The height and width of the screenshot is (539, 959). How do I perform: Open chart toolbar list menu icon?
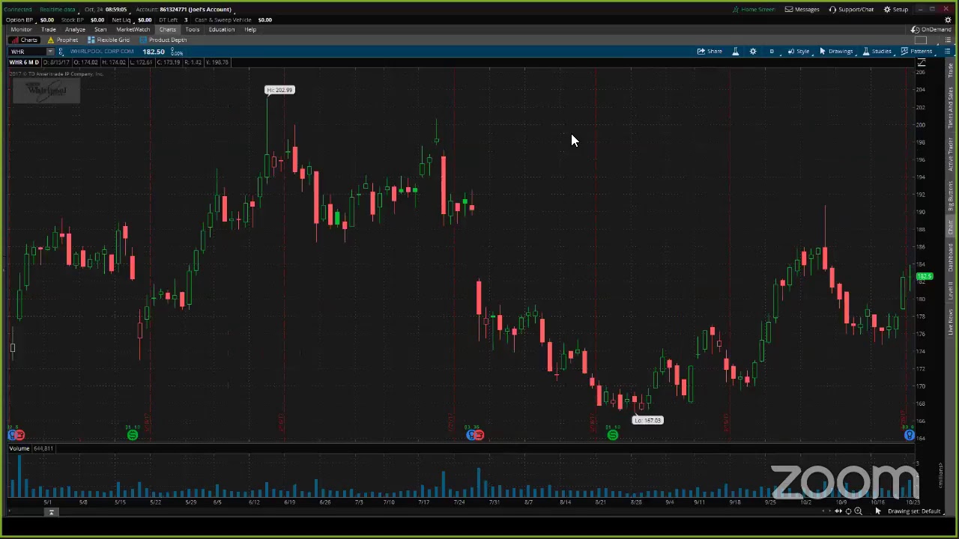coord(947,51)
